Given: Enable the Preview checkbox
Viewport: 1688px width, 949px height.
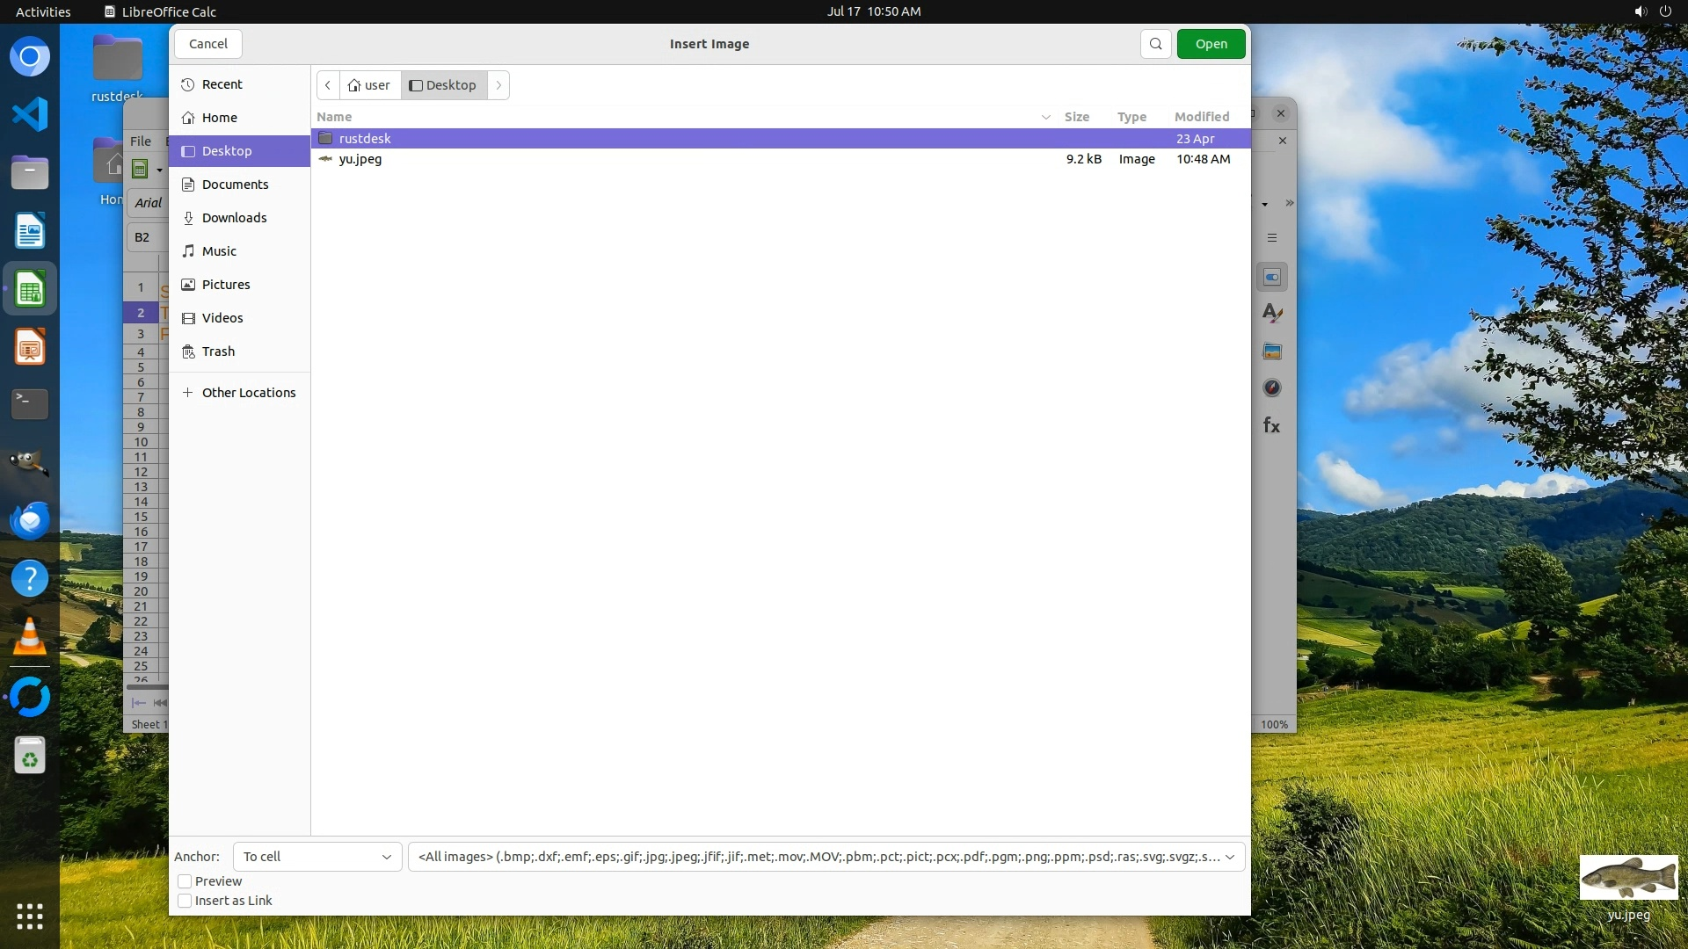Looking at the screenshot, I should pos(185,881).
